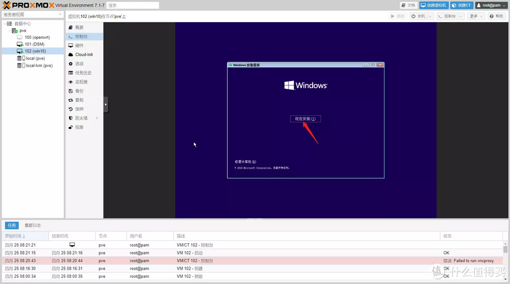Expand the noVNC side control panel handle
Viewport: 510px width, 284px height.
pos(106,104)
